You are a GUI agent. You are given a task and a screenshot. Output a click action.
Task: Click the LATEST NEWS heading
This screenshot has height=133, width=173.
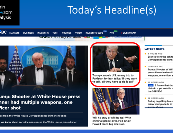pyautogui.click(x=155, y=49)
